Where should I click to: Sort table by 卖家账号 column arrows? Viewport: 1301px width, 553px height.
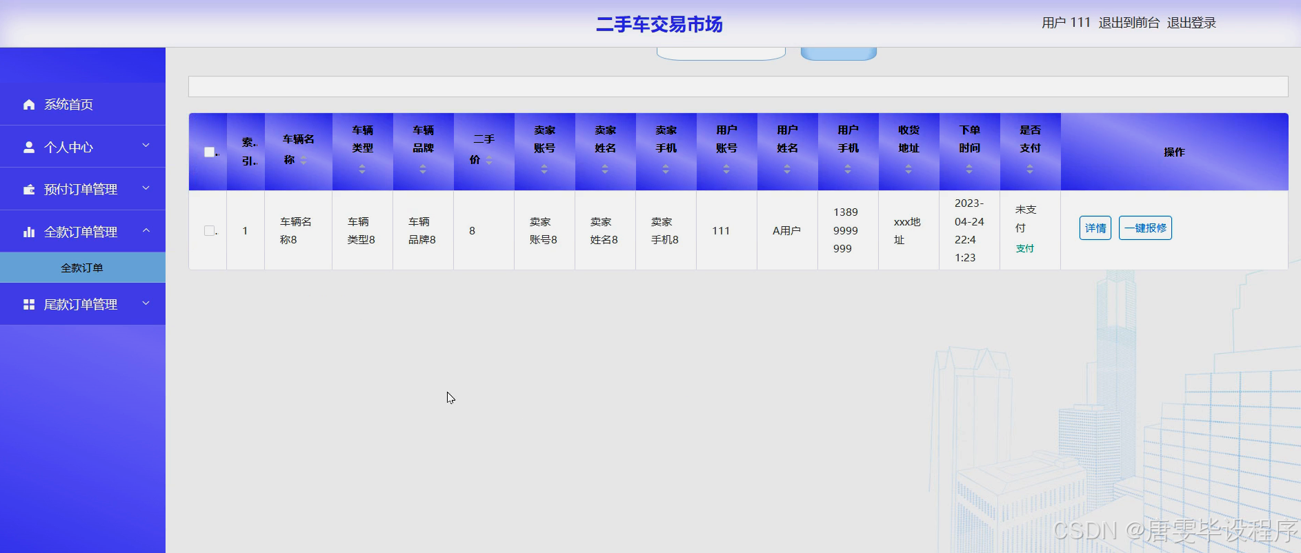[x=544, y=169]
